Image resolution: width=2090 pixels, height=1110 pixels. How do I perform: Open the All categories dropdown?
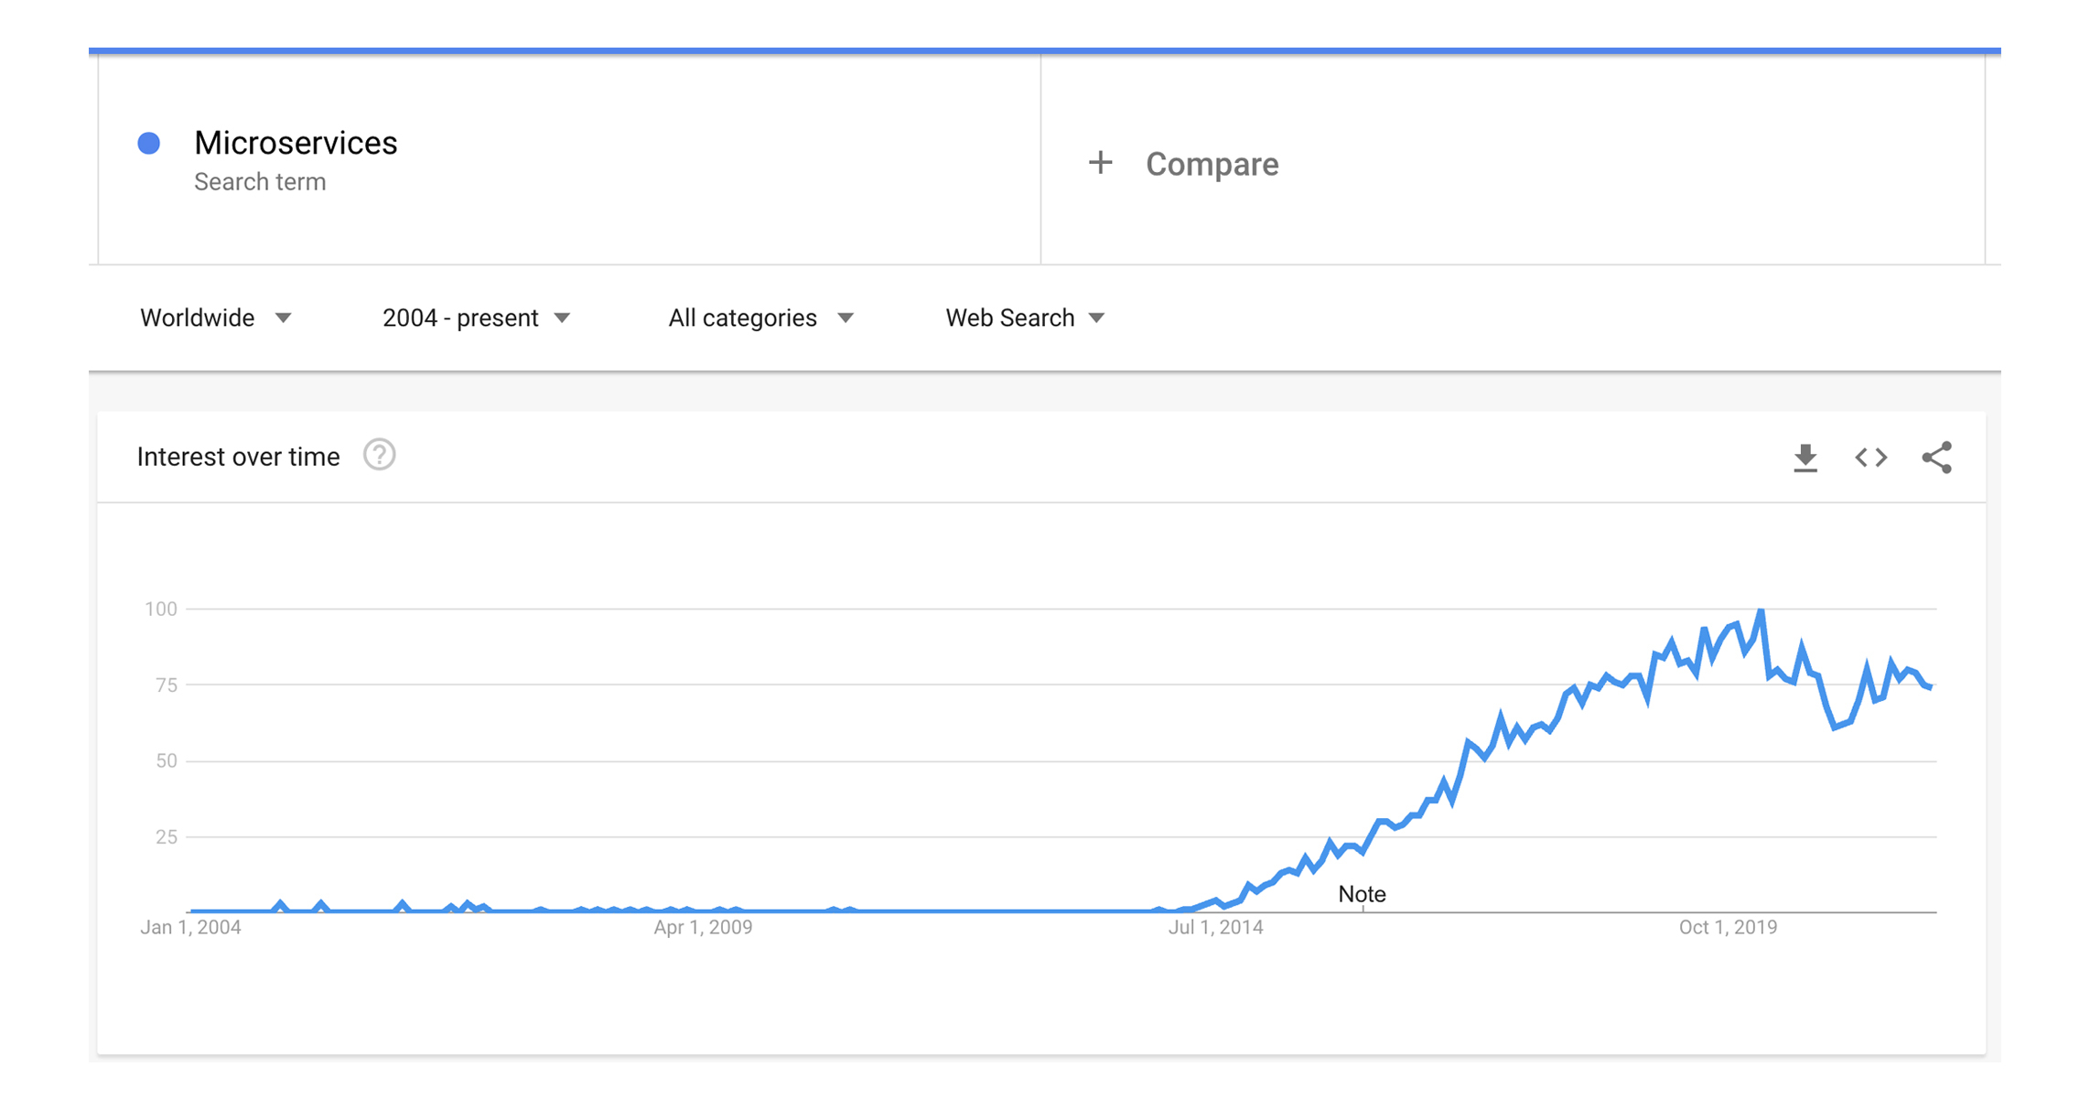tap(760, 318)
